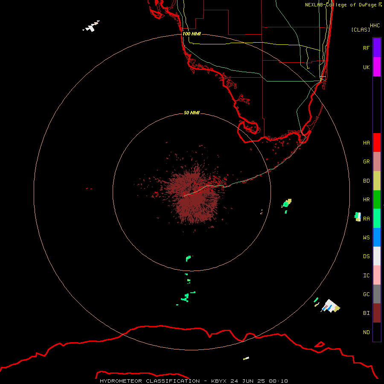Viewport: 384px width, 384px height.
Task: Click the RF purple legend swatch
Action: coord(377,48)
